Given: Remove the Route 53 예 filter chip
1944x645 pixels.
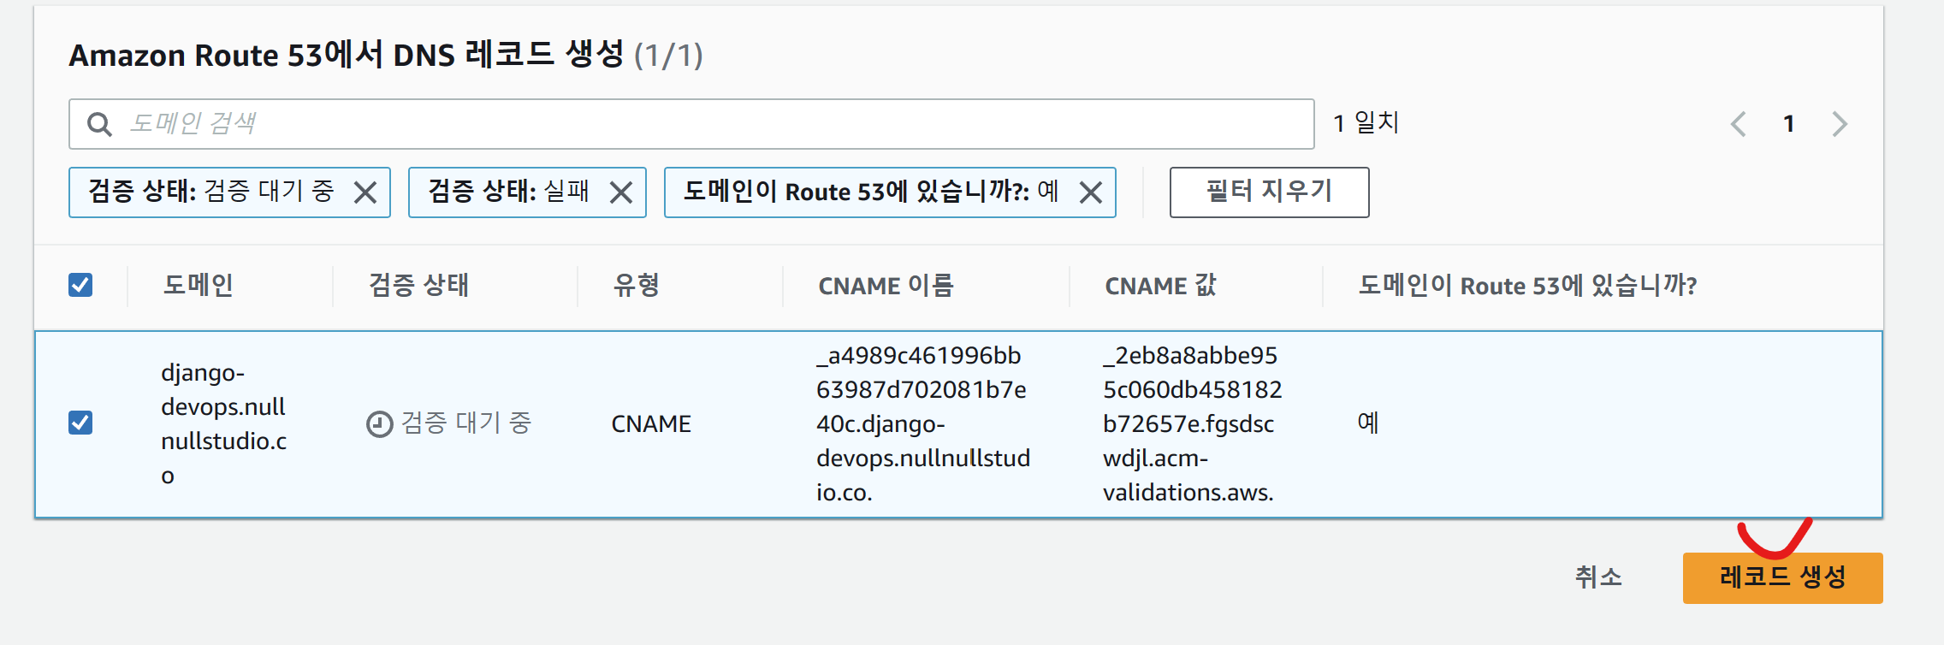Looking at the screenshot, I should pyautogui.click(x=1091, y=192).
